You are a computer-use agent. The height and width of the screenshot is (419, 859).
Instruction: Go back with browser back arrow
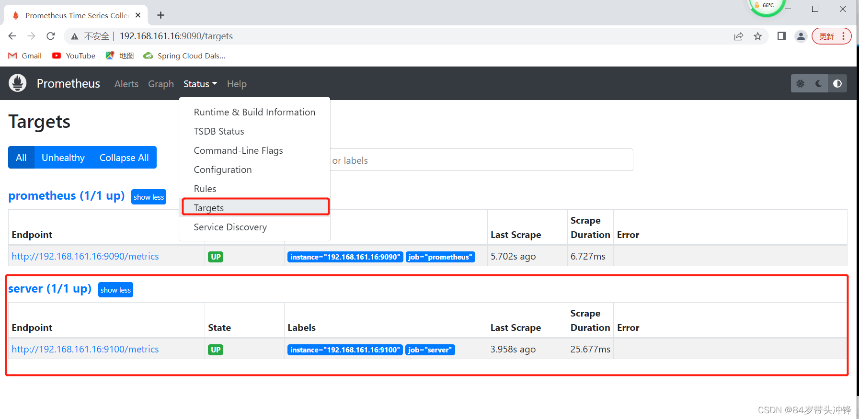pyautogui.click(x=12, y=36)
